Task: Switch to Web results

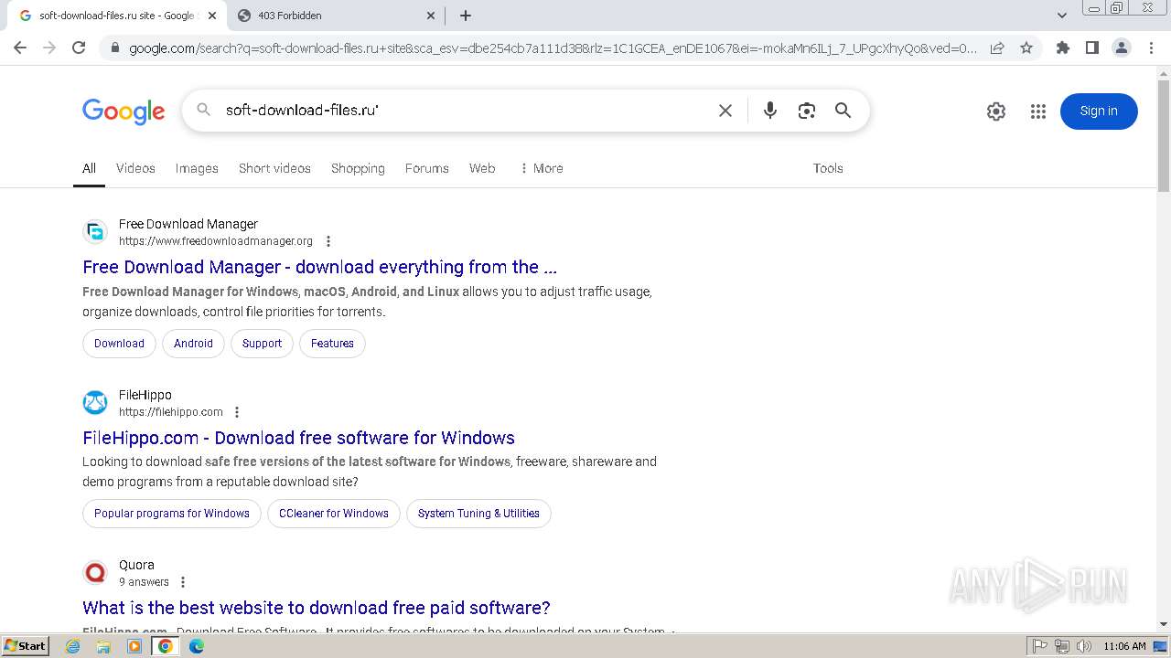Action: tap(482, 168)
